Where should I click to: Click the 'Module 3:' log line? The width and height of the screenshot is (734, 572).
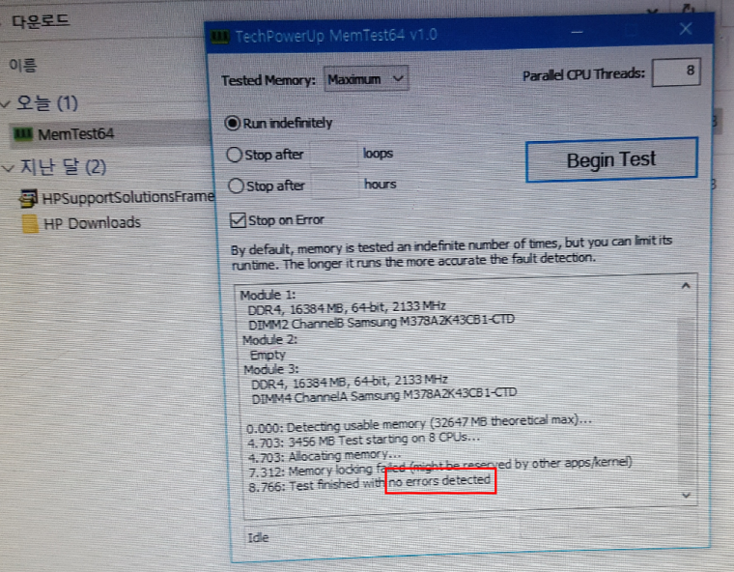pos(271,370)
